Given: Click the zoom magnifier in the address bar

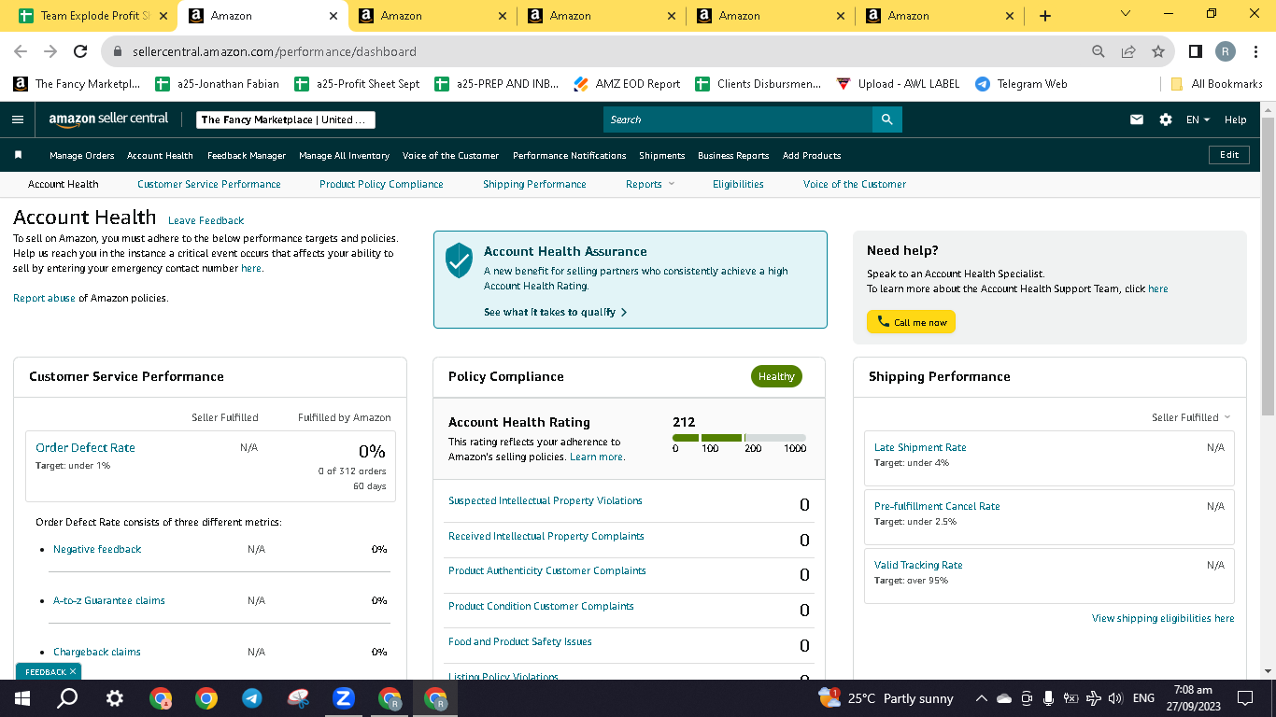Looking at the screenshot, I should tap(1099, 51).
